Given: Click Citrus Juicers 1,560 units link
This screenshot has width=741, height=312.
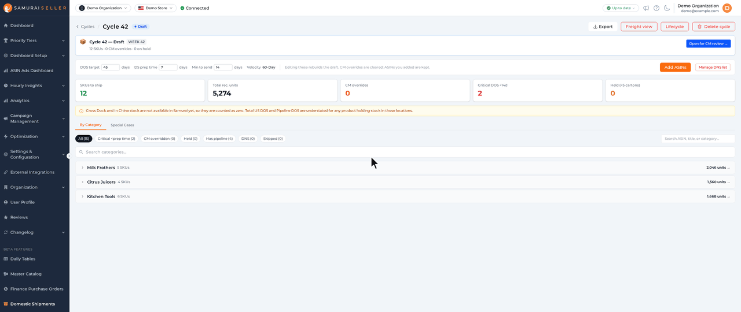Looking at the screenshot, I should click(718, 182).
